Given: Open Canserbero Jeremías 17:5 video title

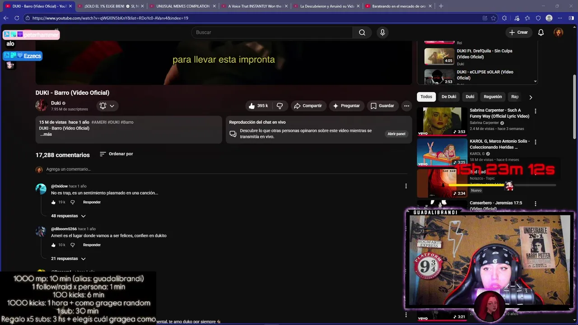Looking at the screenshot, I should point(496,206).
